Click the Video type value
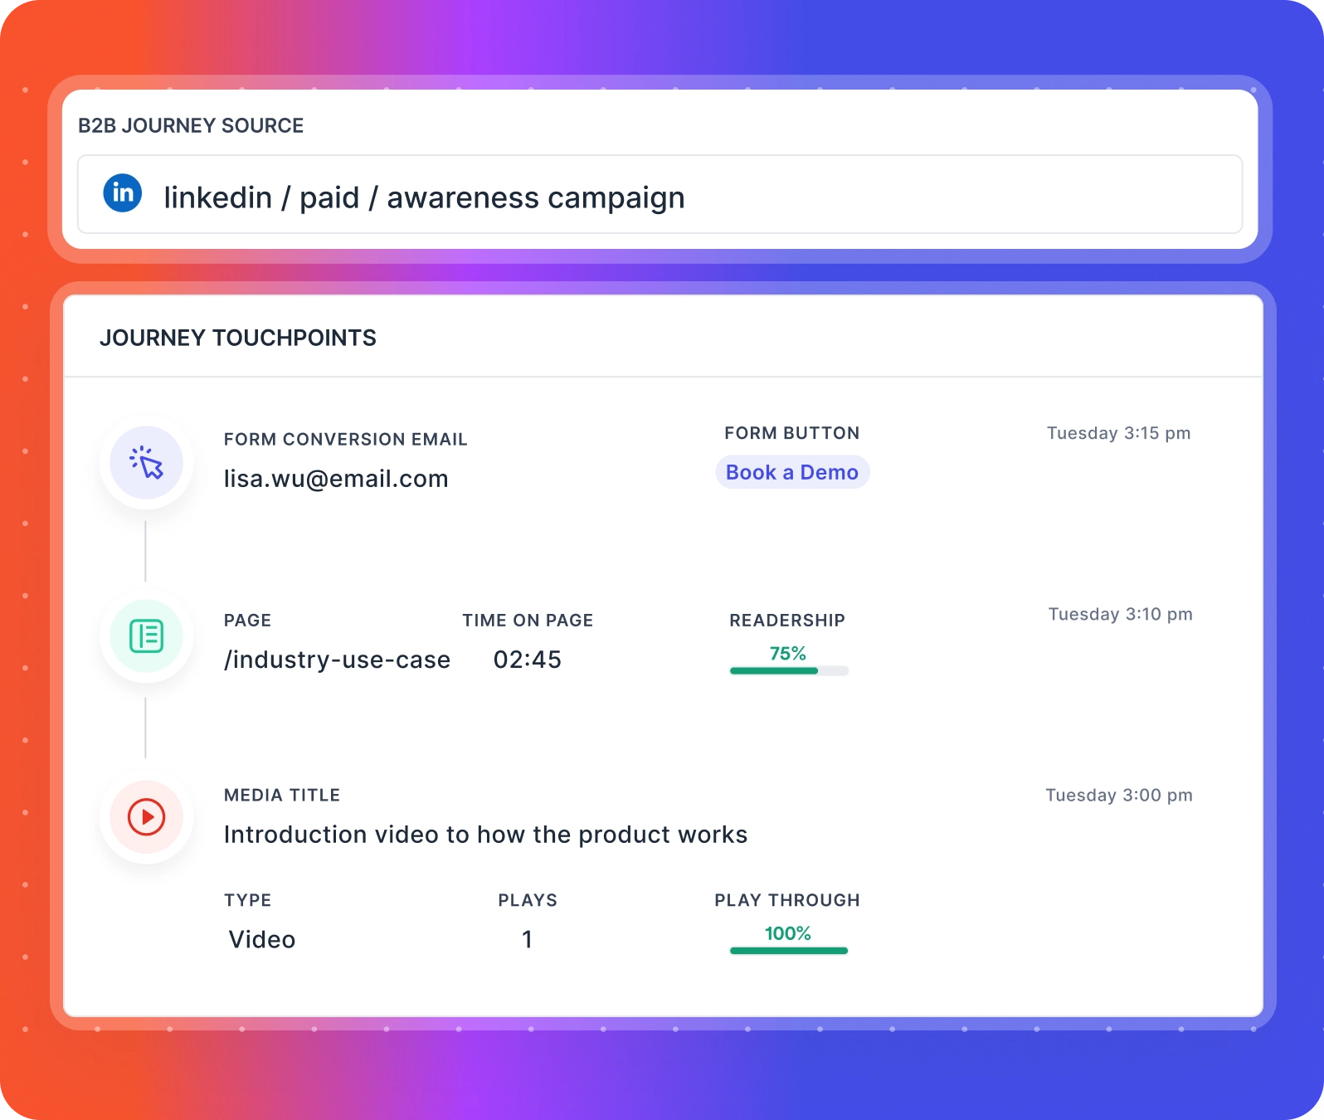 click(x=262, y=939)
